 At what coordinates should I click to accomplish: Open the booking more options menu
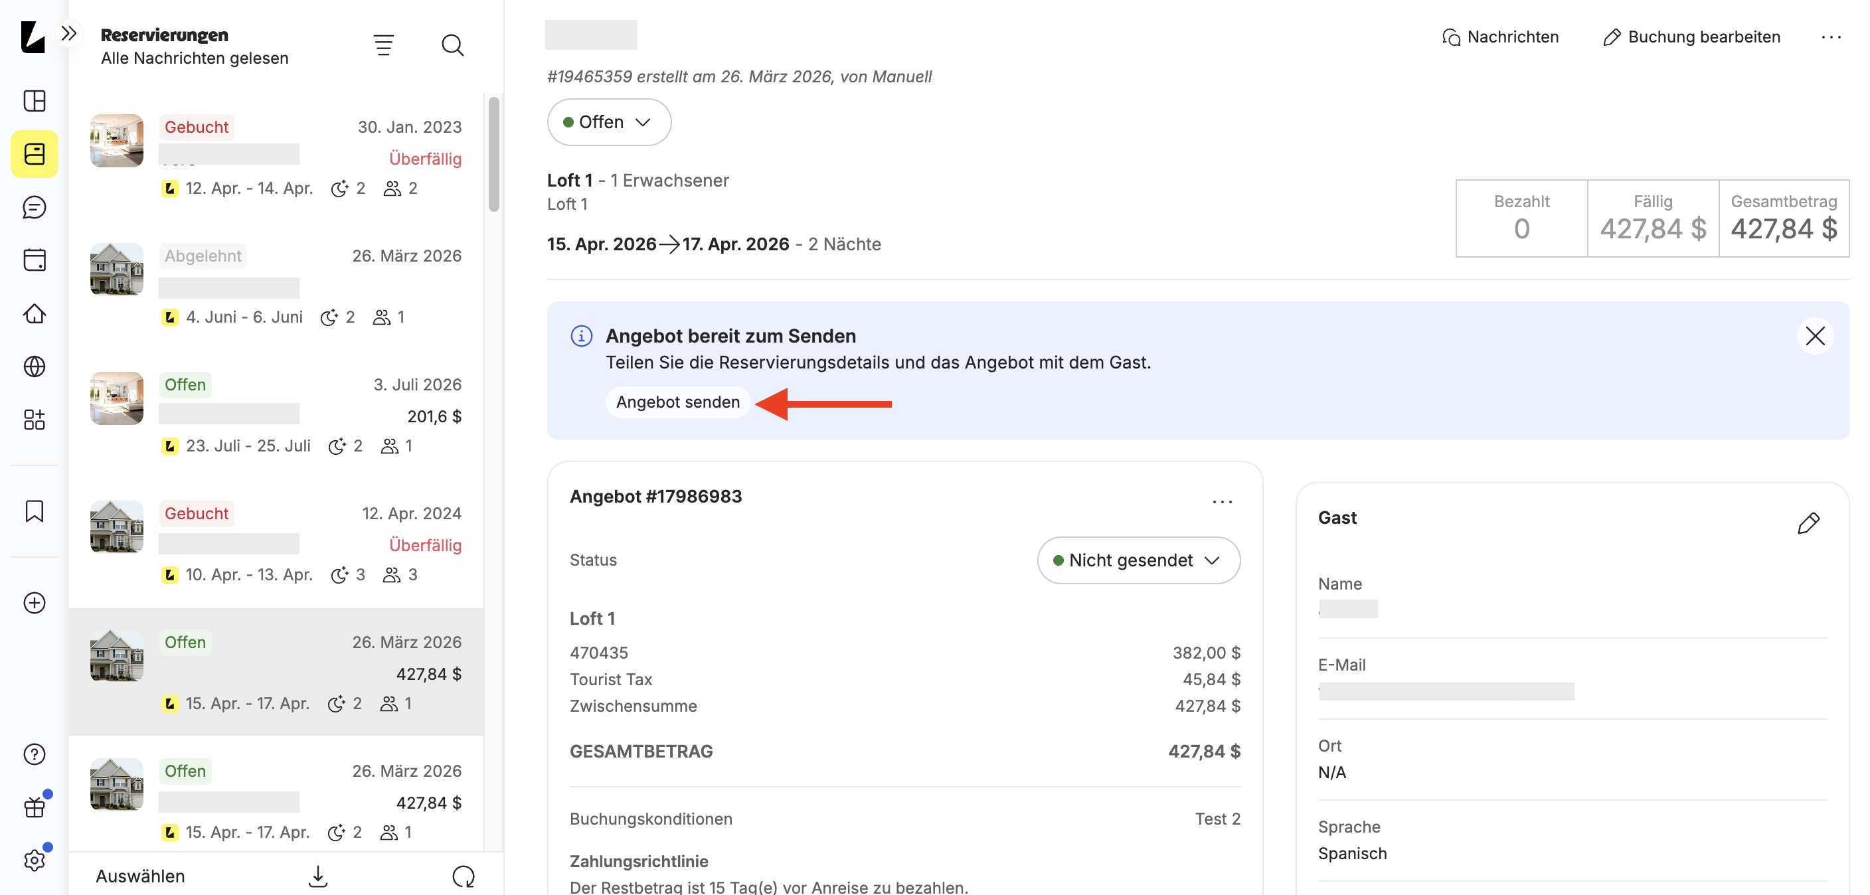[1831, 37]
